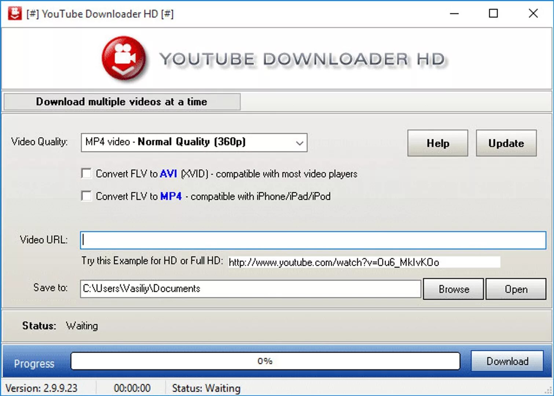Click the bold Status: label above progress
Viewport: 554px width, 396px height.
[39, 326]
